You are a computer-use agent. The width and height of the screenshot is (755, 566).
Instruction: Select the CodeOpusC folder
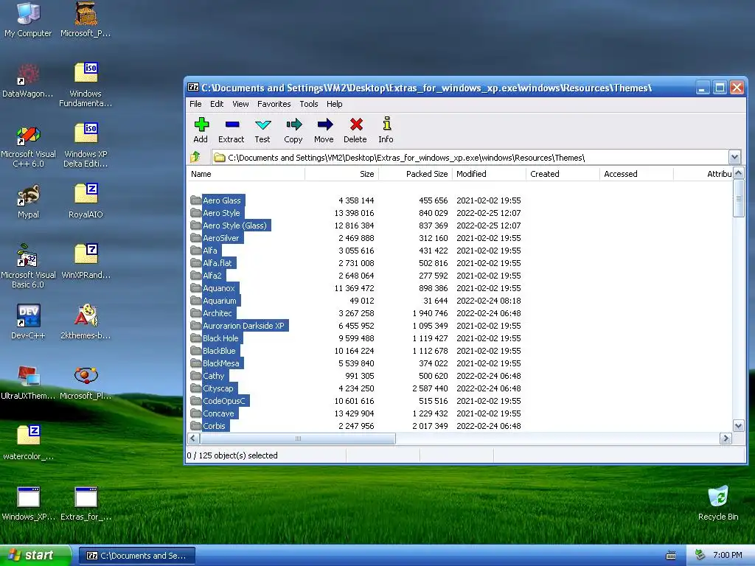(x=220, y=400)
